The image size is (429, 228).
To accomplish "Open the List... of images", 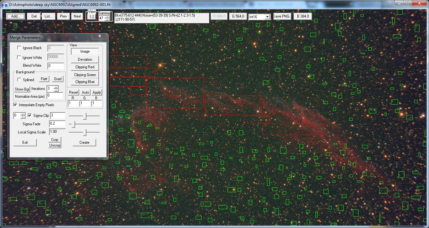I will pos(48,16).
